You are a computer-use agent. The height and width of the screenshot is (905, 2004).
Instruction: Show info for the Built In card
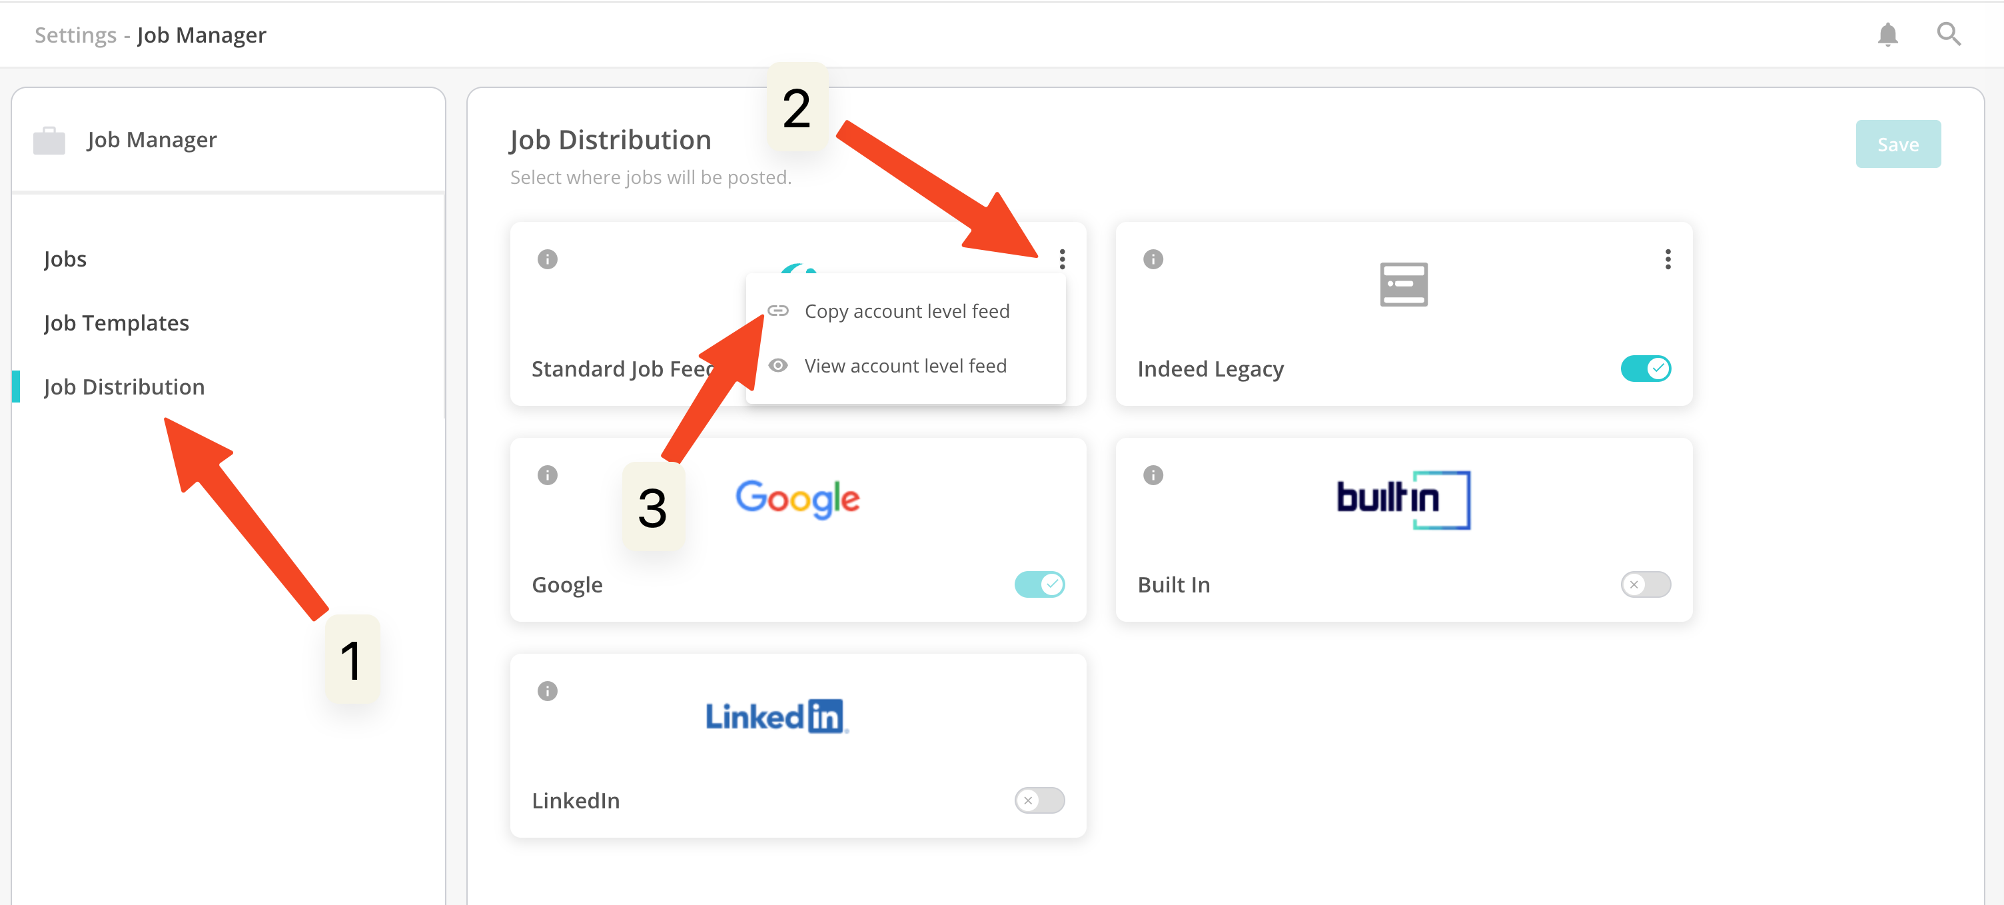[x=1153, y=474]
